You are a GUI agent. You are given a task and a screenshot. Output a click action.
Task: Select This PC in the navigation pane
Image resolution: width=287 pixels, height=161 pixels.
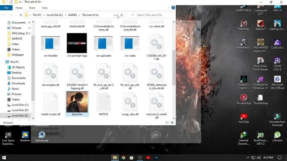14,62
